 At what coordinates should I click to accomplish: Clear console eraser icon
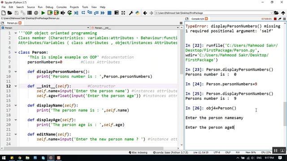coord(280,19)
